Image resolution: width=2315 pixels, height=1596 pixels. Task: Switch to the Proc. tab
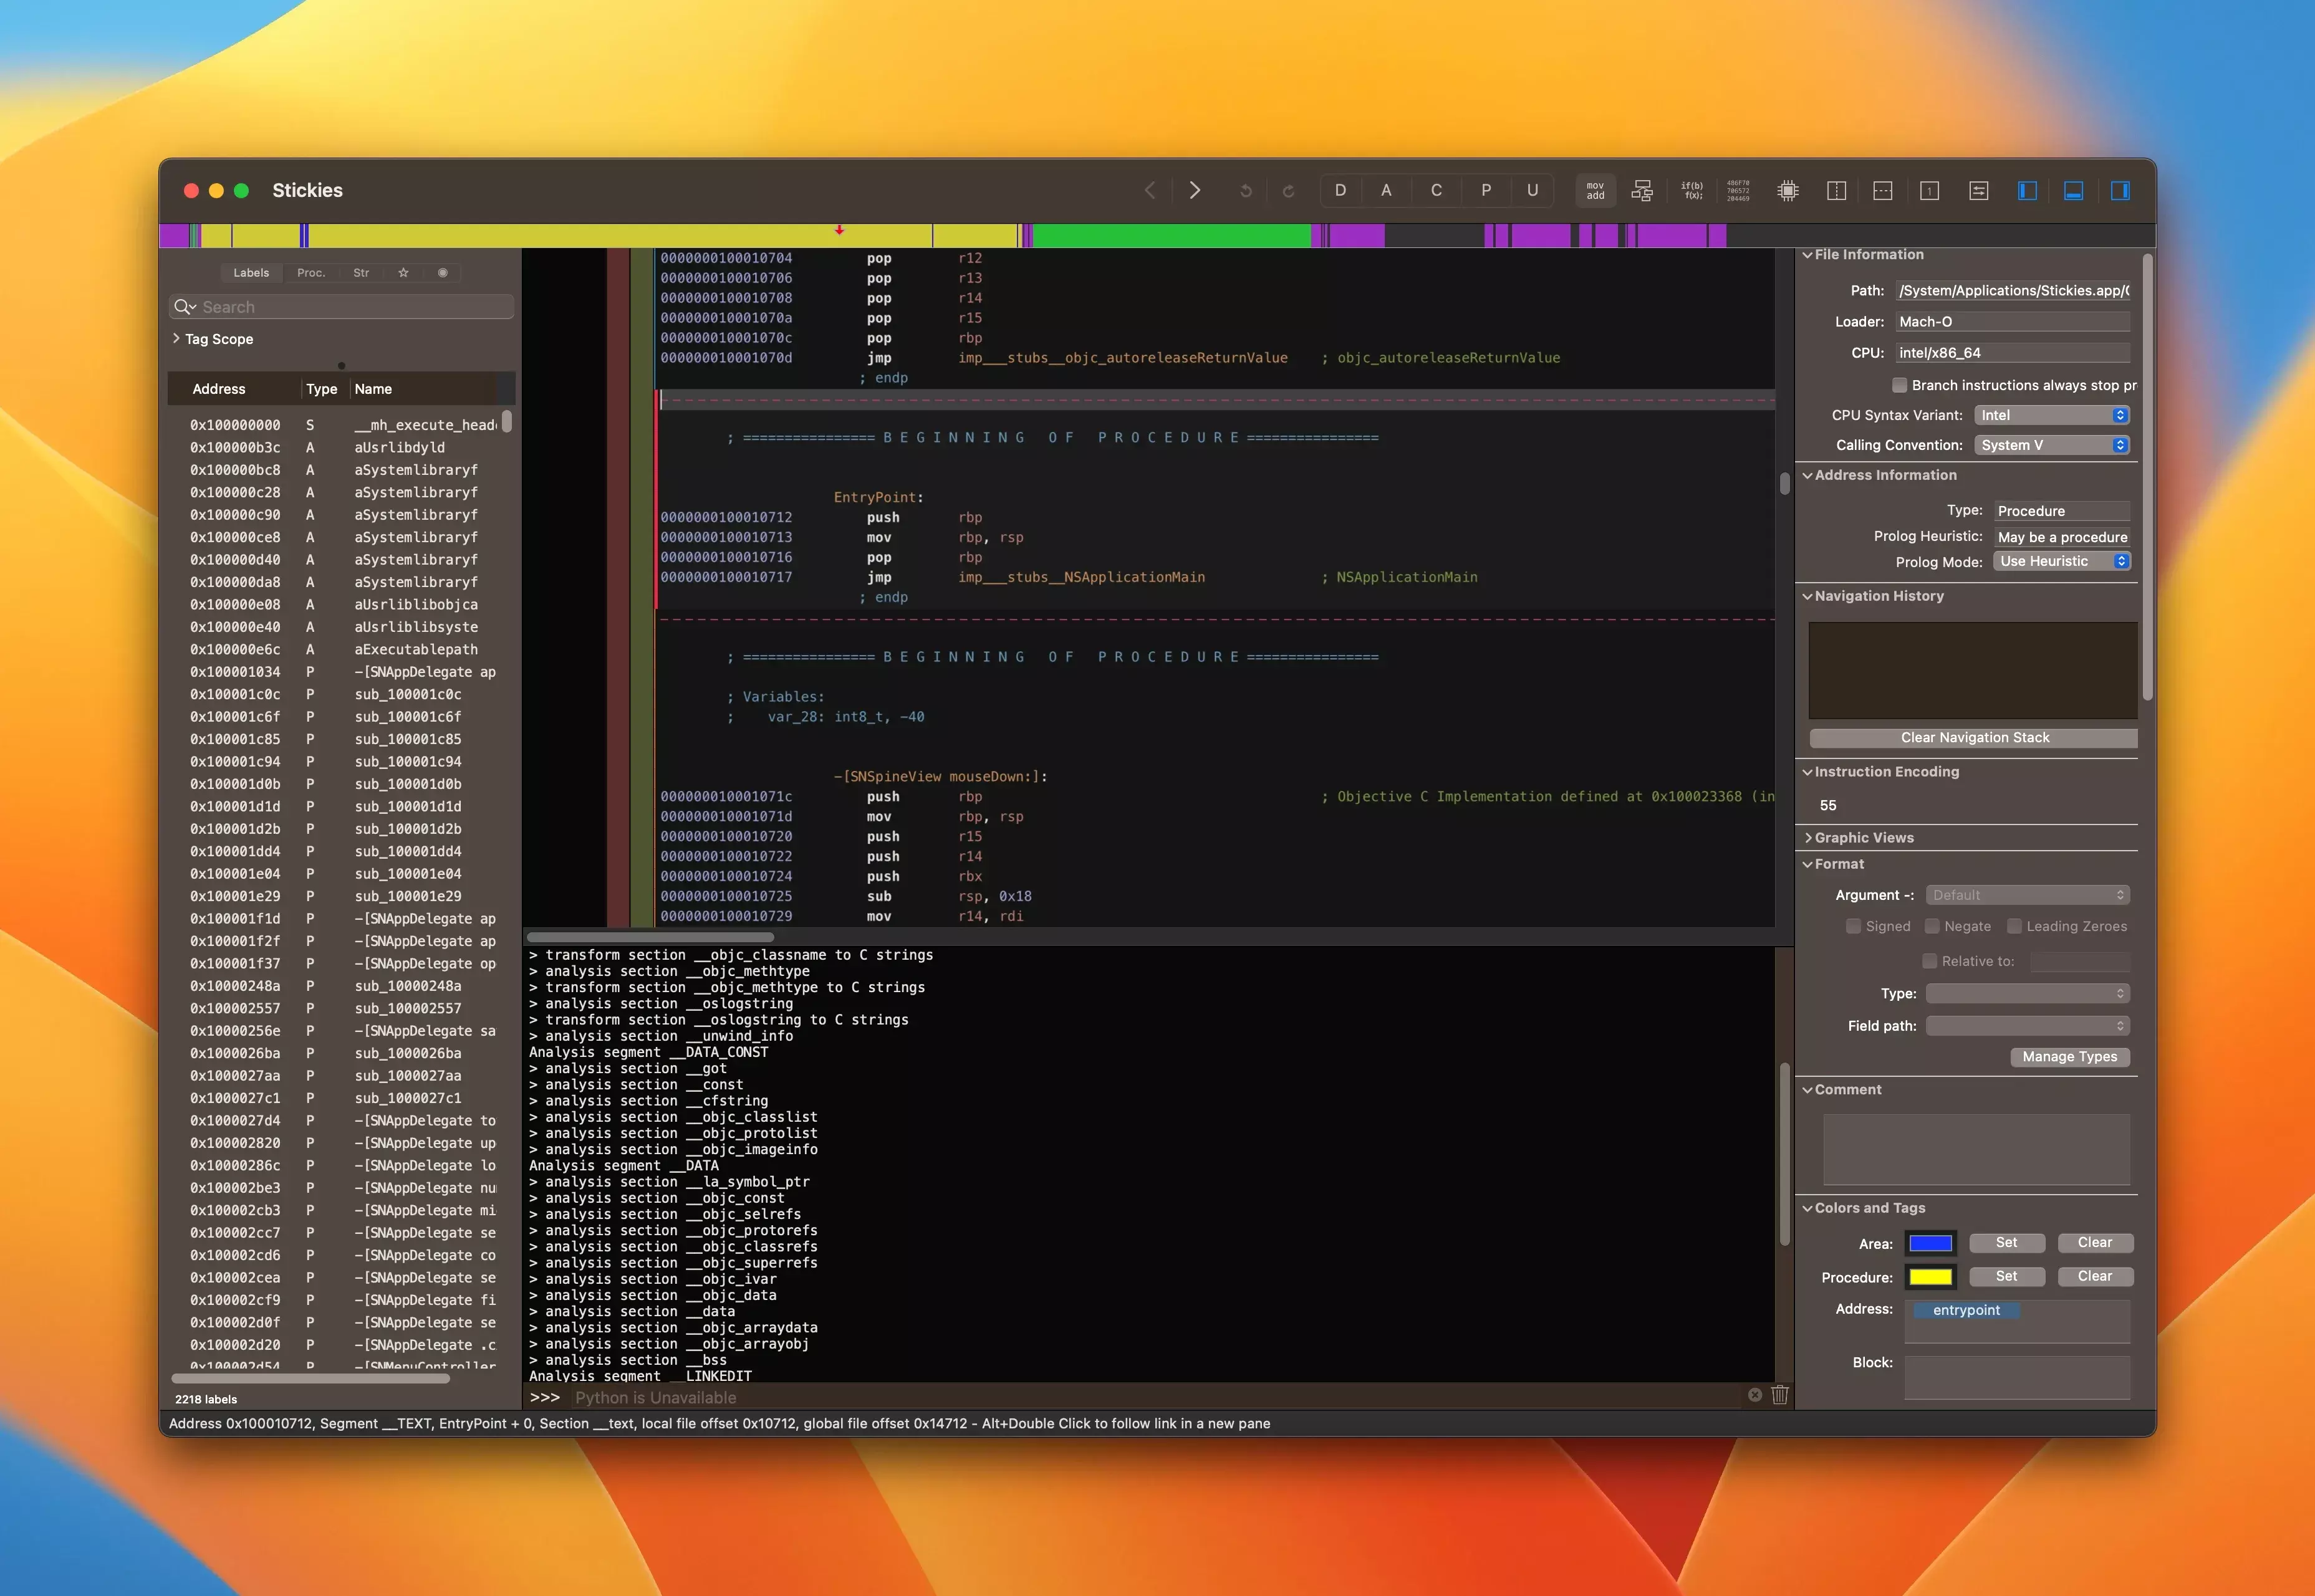tap(311, 273)
